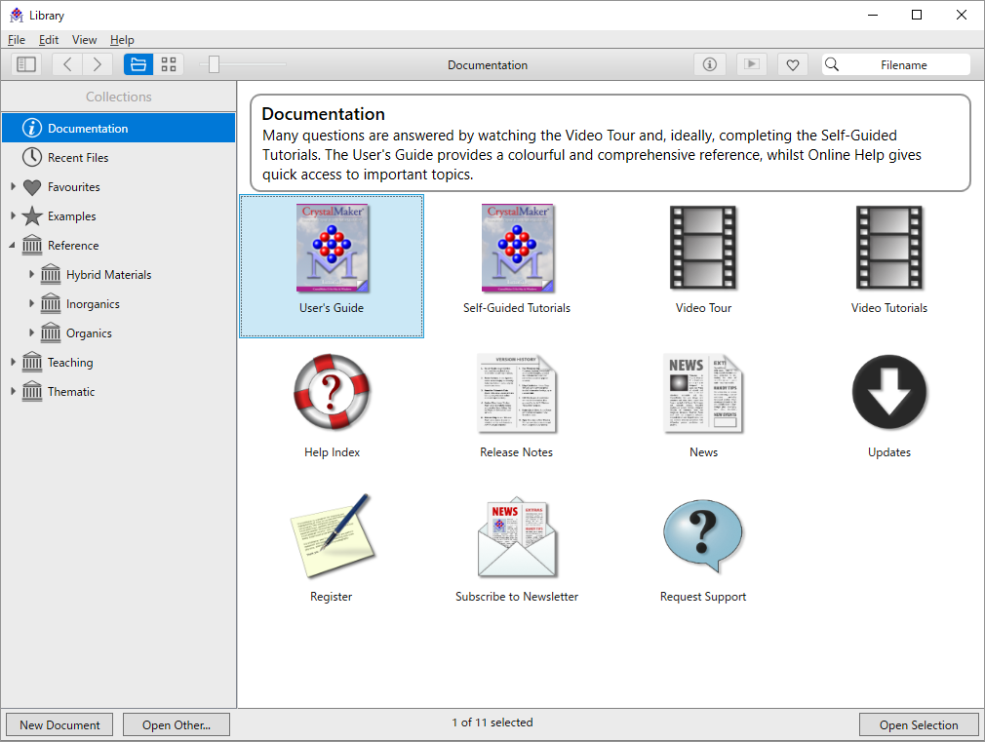Open the Help Index lifebuoy icon
Viewport: 985px width, 742px height.
click(332, 392)
